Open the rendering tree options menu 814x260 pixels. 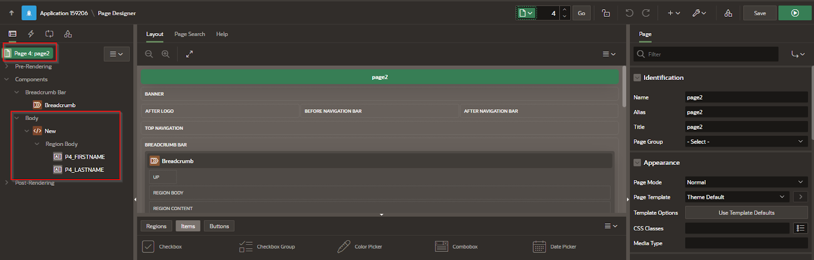point(117,54)
